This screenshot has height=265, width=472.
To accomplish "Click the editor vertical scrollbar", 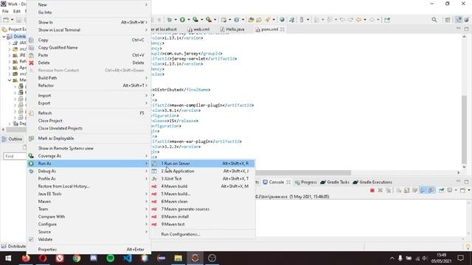I will click(x=464, y=130).
